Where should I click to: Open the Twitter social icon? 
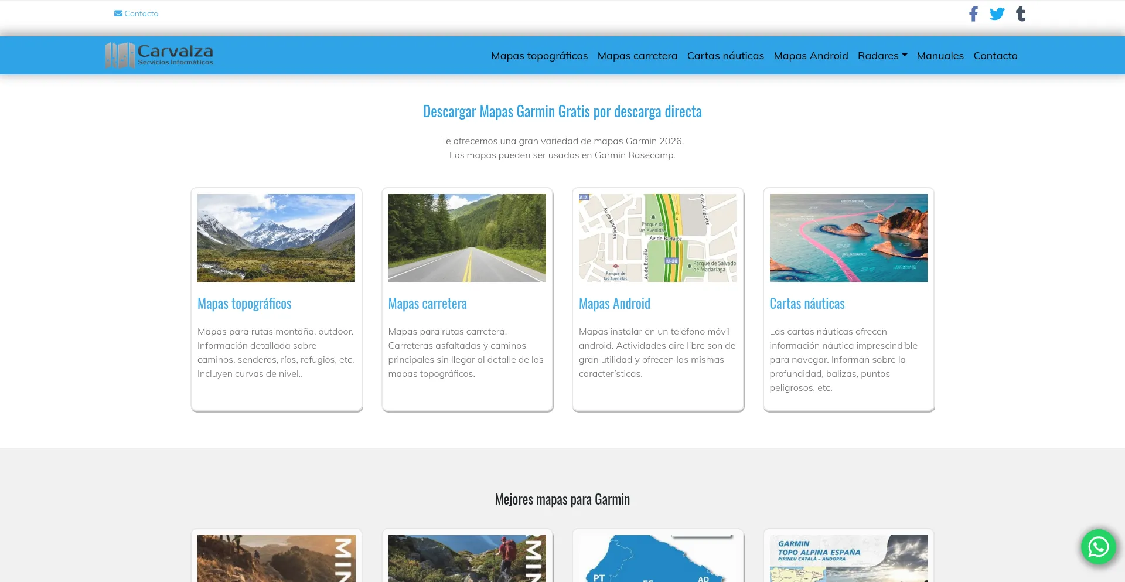997,13
